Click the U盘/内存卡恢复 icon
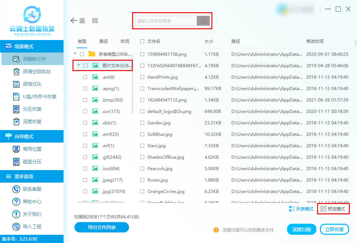357x243 pixels. [16, 97]
